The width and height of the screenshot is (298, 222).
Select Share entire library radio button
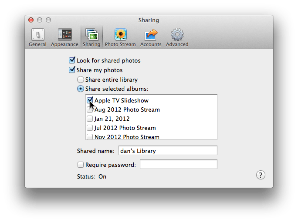coord(81,80)
